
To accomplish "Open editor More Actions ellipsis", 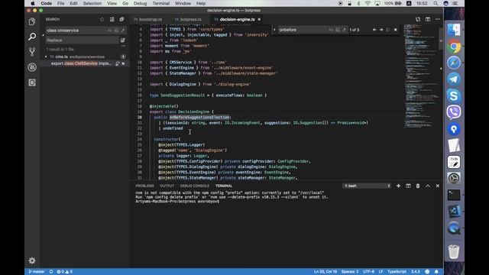I will click(438, 19).
